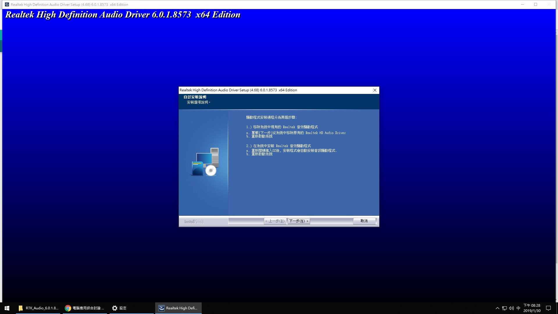Click the line mentioning Realtek HD Audio Driver
Image resolution: width=558 pixels, height=314 pixels.
[x=296, y=133]
